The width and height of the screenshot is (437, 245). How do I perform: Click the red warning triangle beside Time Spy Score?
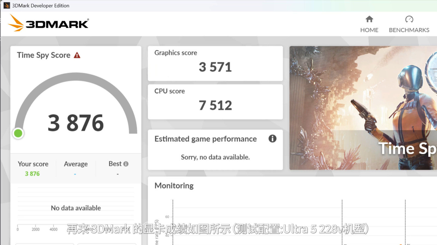[x=77, y=55]
